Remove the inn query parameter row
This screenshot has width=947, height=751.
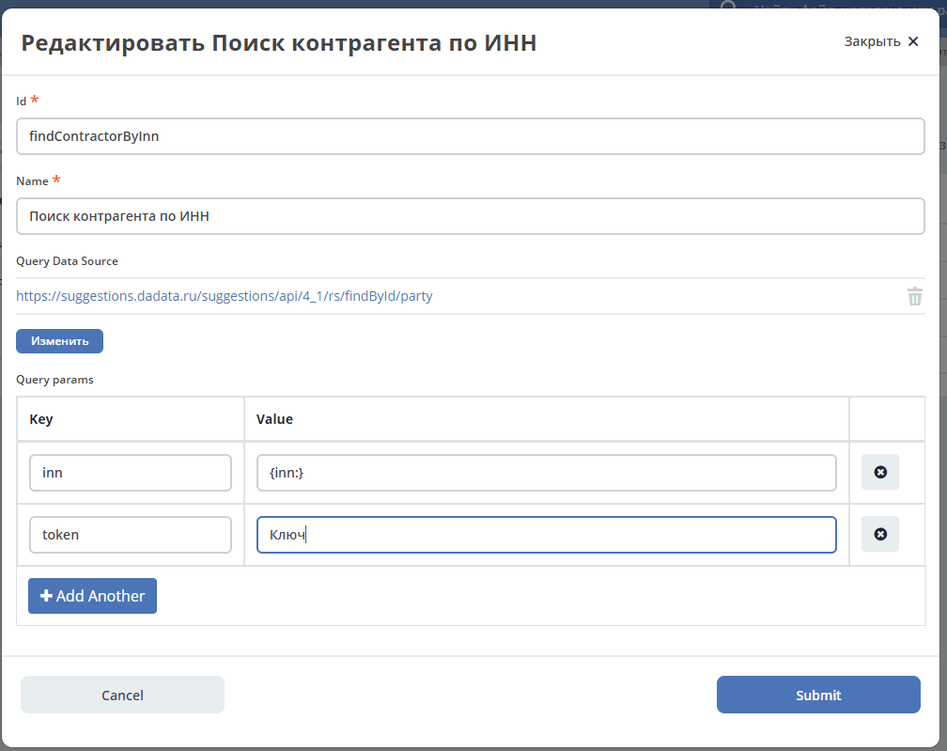880,472
